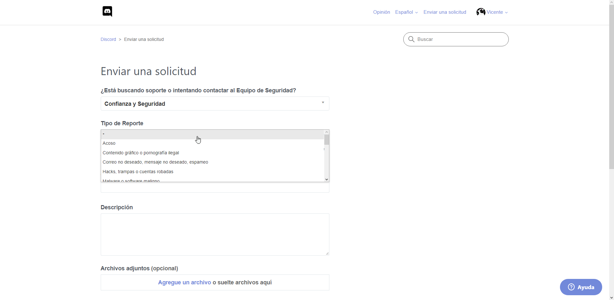Select Acoso report type option
614x300 pixels.
[x=109, y=143]
